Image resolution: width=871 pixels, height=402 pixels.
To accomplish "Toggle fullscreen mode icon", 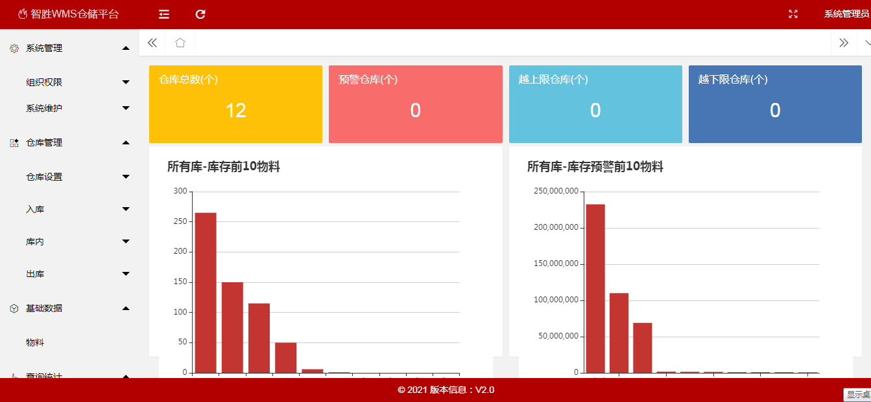I will (793, 14).
